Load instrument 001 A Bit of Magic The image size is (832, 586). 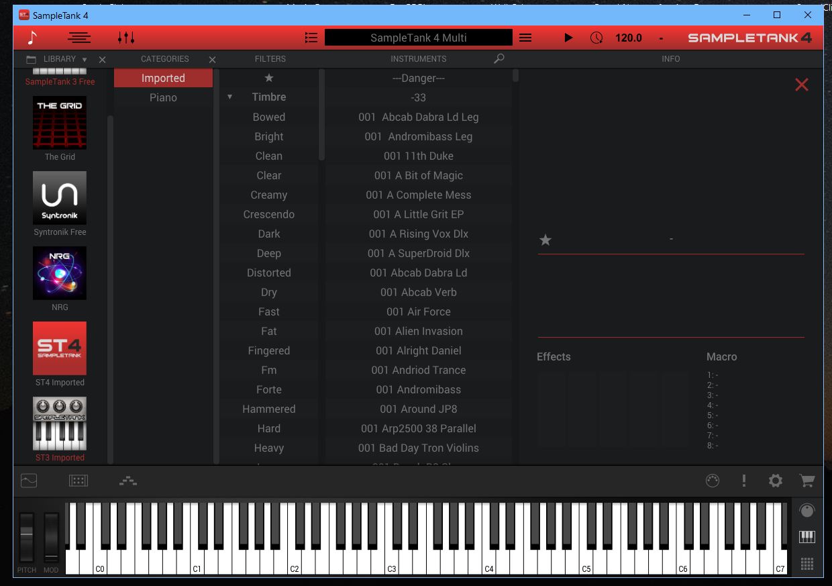point(419,175)
